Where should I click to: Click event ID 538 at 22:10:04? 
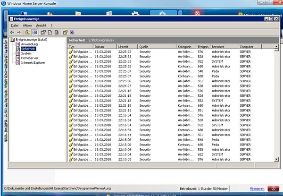click(x=200, y=149)
